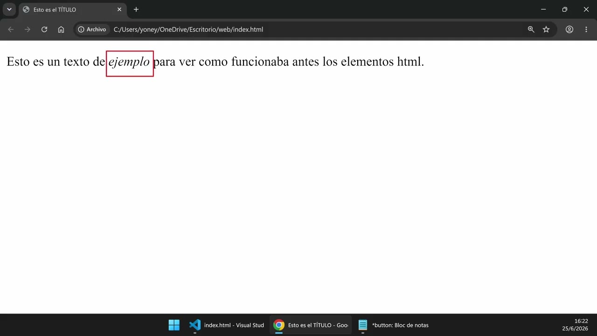Close the 'Esto es el TÍTULO' tab
This screenshot has height=336, width=597.
[x=119, y=9]
